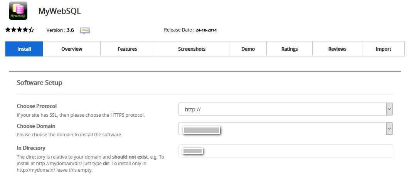Click the arrow of the protocol dropdown
Screen dimensions: 409x187
click(x=389, y=109)
